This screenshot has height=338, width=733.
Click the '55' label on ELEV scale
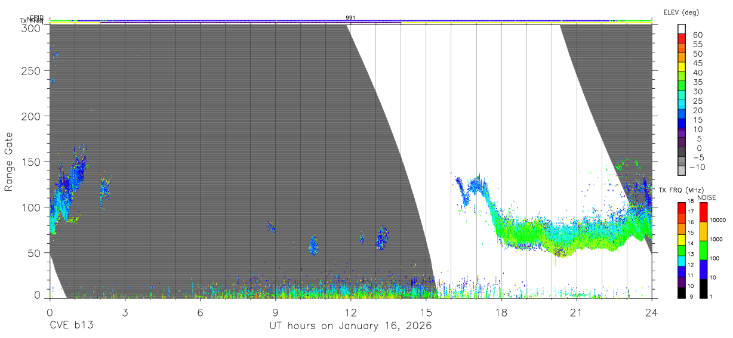697,45
